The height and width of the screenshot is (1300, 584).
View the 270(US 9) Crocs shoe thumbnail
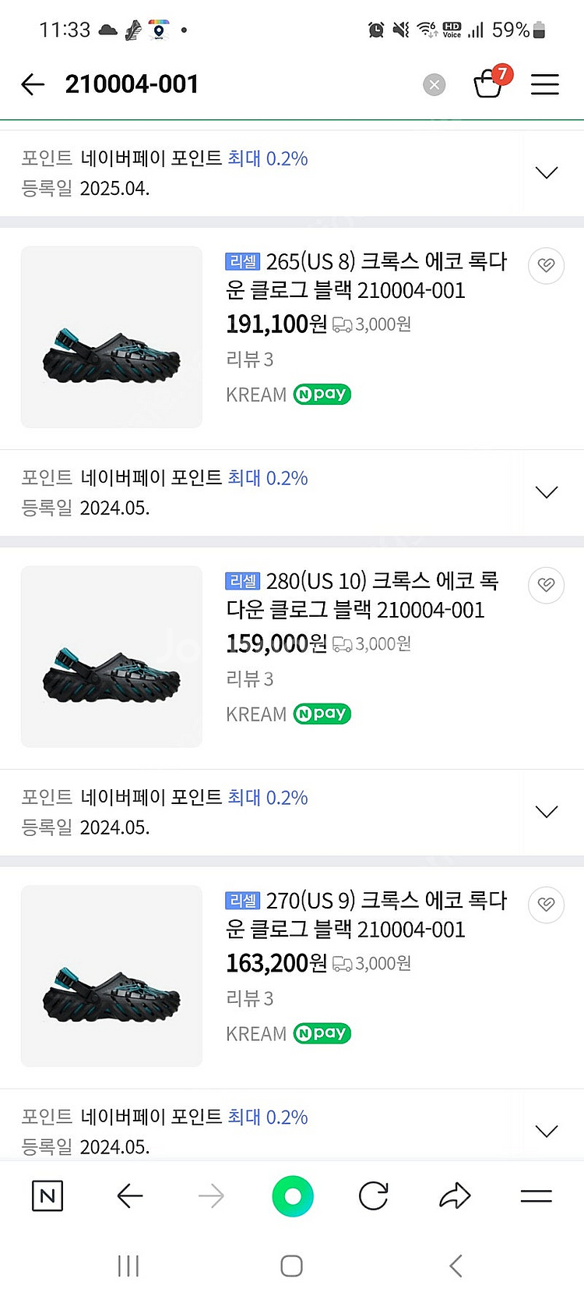(x=111, y=976)
